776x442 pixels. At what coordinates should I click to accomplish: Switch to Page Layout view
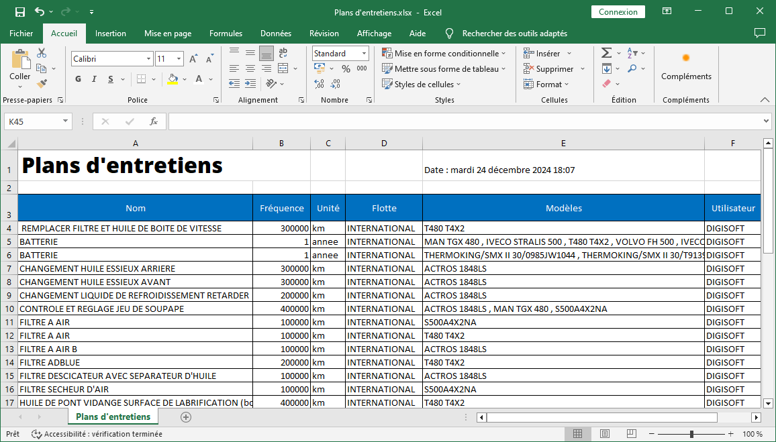click(604, 434)
